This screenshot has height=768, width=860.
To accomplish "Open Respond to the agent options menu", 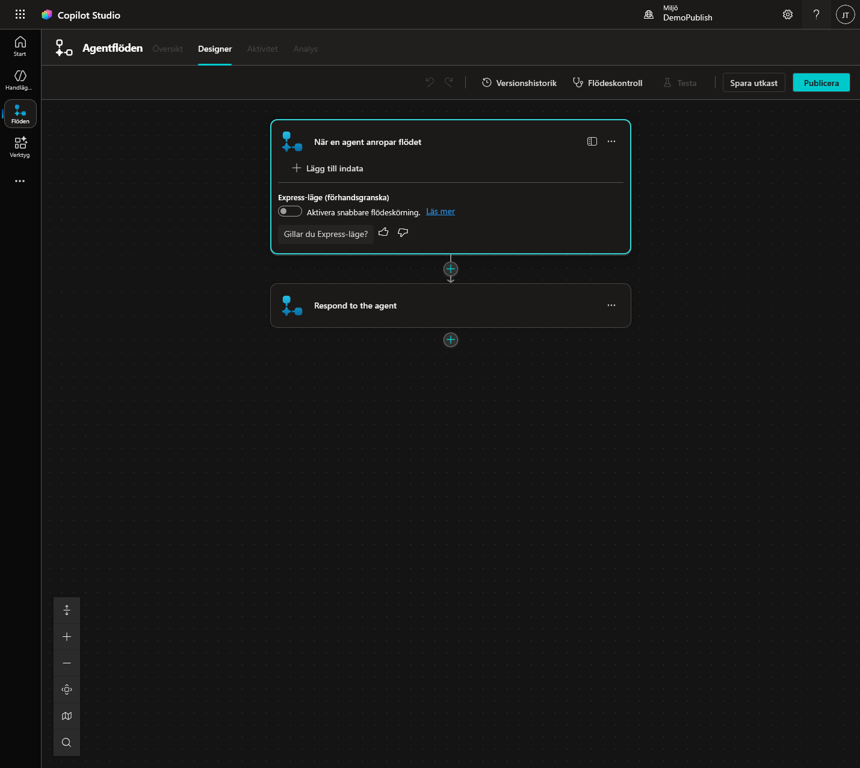I will 611,305.
